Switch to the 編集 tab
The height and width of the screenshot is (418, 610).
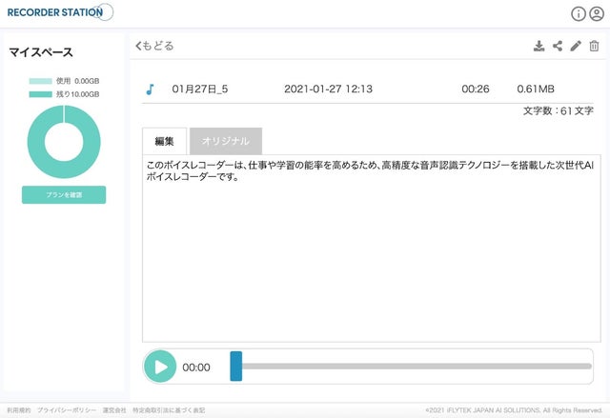(164, 141)
